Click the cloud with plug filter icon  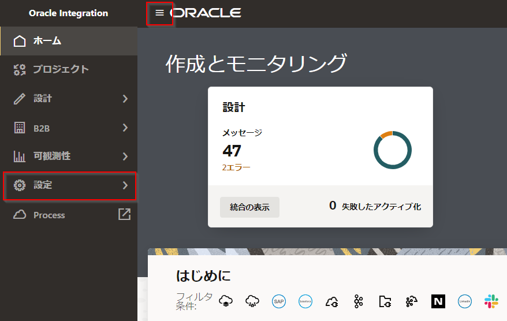pyautogui.click(x=332, y=301)
